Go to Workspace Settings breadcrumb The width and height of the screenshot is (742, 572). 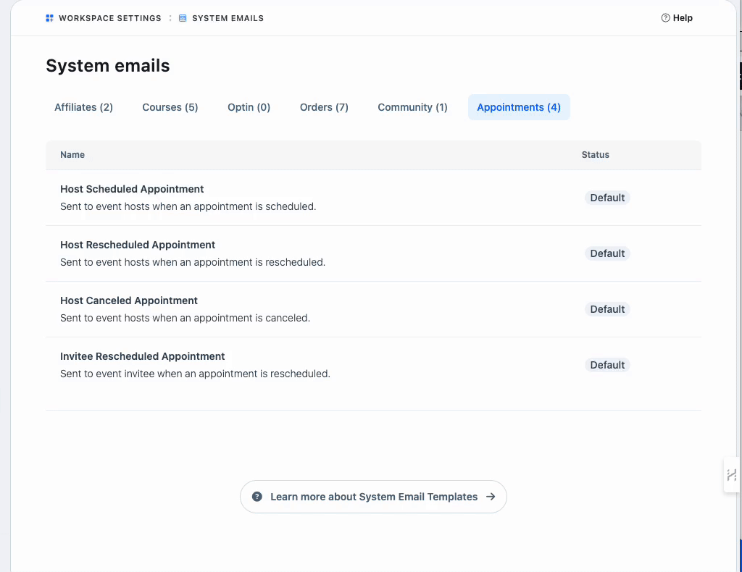(109, 18)
